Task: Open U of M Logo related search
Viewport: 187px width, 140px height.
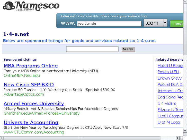Action: tap(169, 122)
